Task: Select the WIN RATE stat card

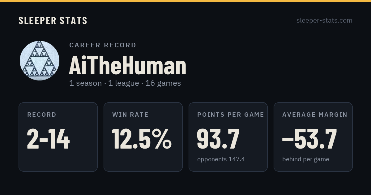Action: pos(143,137)
